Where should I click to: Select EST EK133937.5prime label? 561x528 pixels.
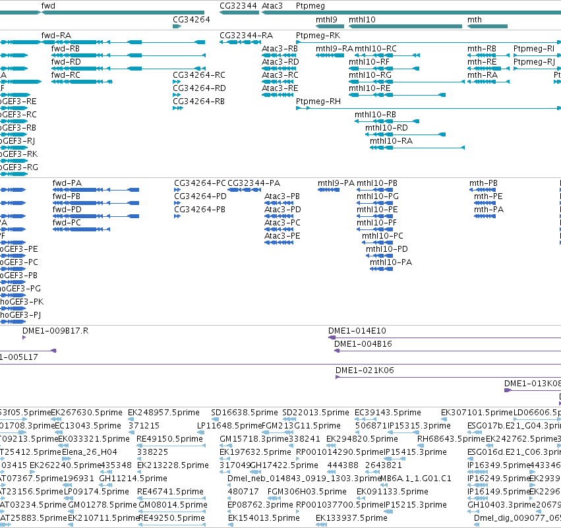[351, 518]
